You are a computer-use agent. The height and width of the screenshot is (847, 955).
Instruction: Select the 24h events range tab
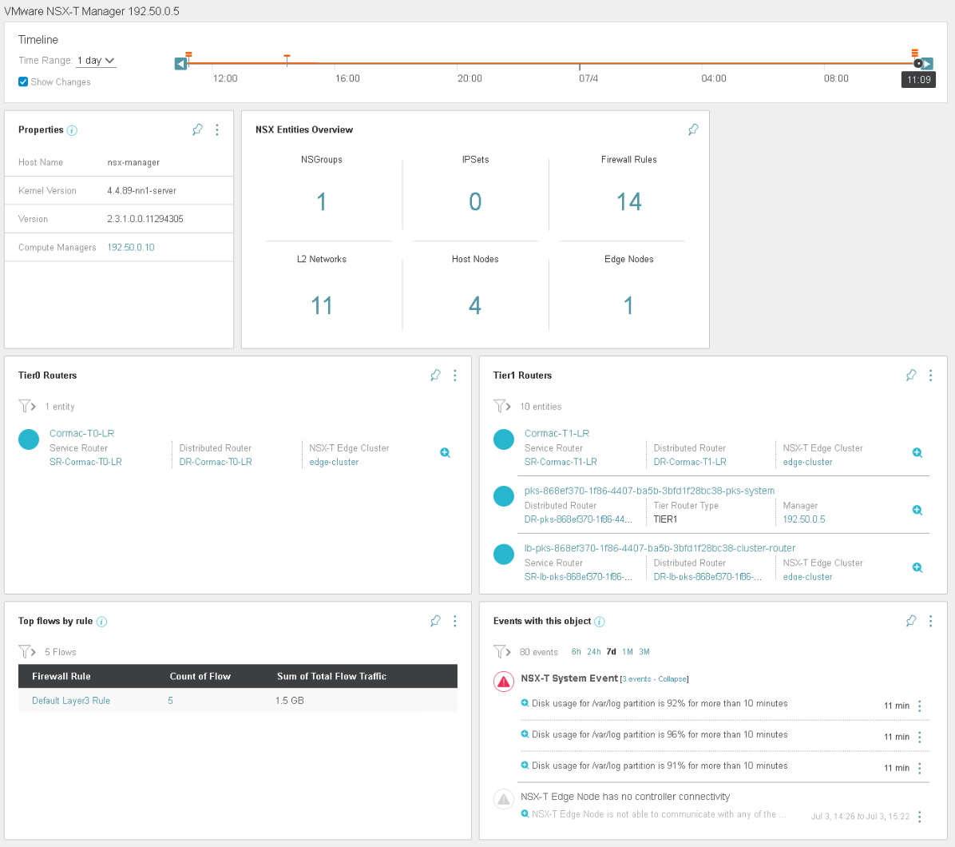[x=593, y=651]
